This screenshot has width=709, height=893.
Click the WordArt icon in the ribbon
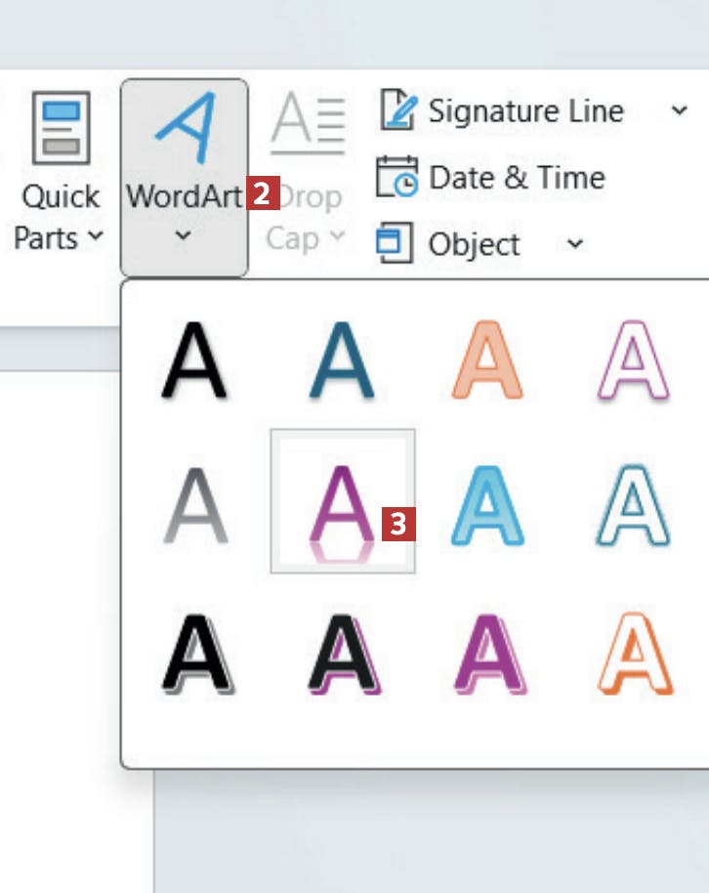point(184,128)
